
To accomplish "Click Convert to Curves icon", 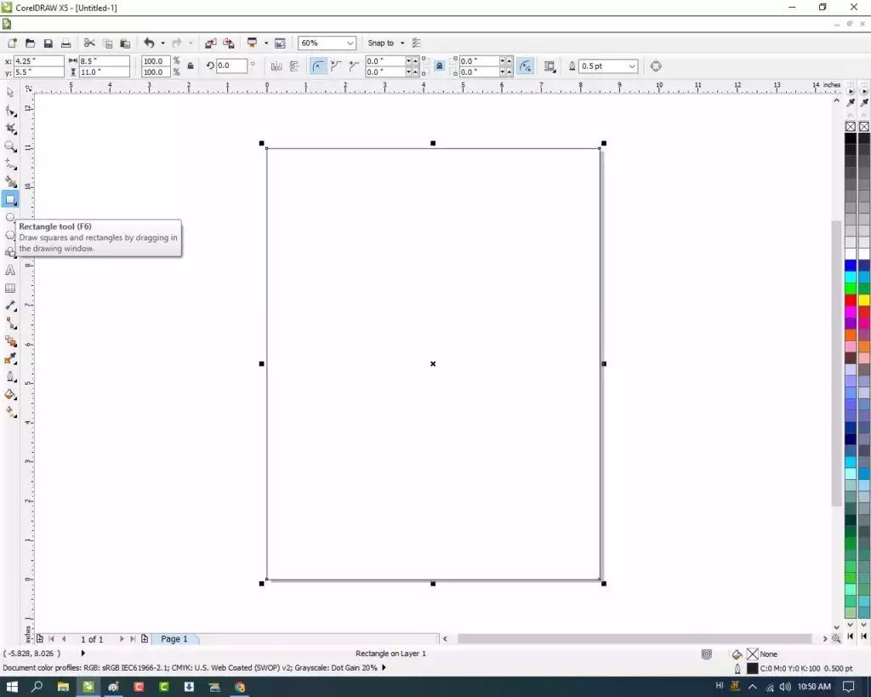I will (656, 66).
